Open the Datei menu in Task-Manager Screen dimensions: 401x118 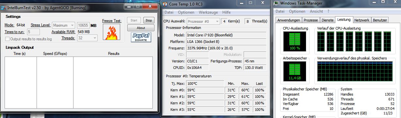[x=280, y=11]
